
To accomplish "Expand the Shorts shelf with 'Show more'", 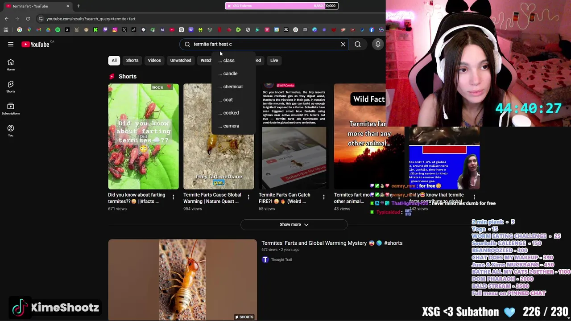I will click(x=294, y=224).
